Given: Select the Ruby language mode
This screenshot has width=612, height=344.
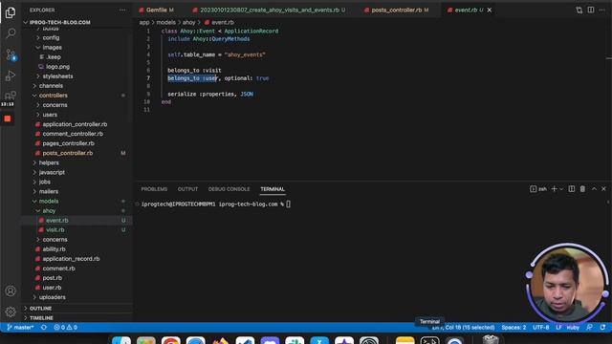Looking at the screenshot, I should (x=573, y=327).
